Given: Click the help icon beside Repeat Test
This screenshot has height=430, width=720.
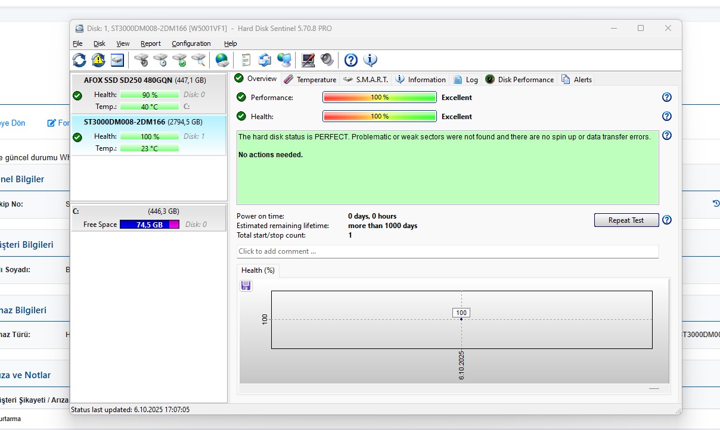Looking at the screenshot, I should coord(667,220).
